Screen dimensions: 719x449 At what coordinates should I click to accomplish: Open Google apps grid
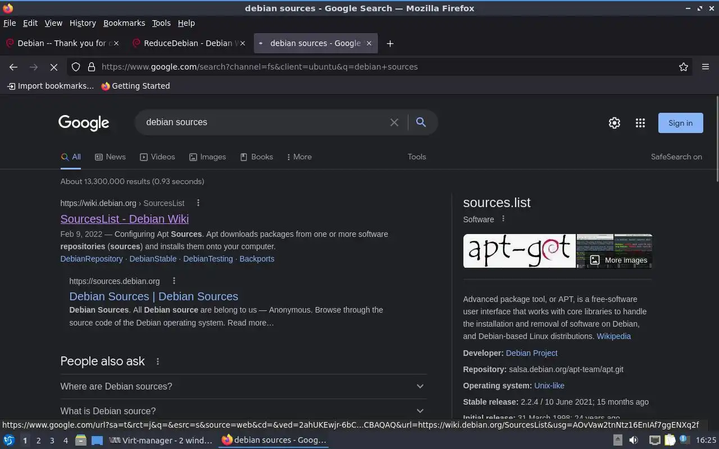[640, 123]
